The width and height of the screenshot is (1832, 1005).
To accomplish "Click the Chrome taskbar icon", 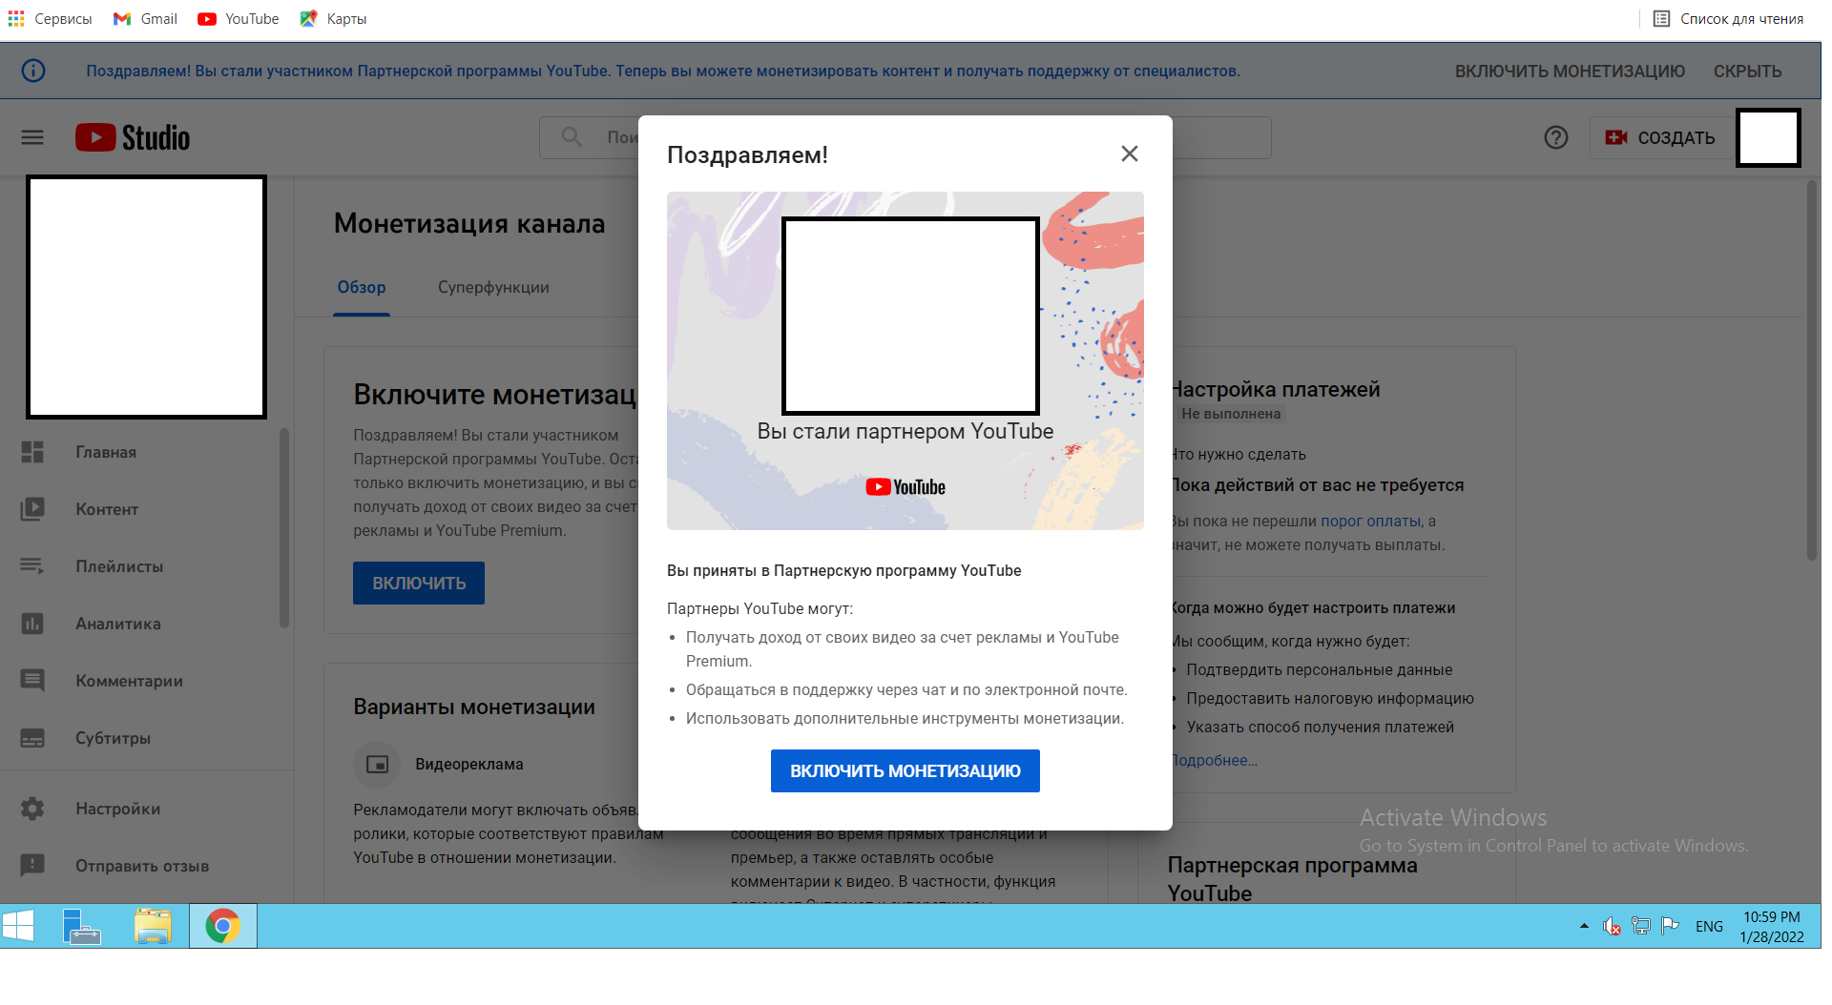I will [223, 926].
